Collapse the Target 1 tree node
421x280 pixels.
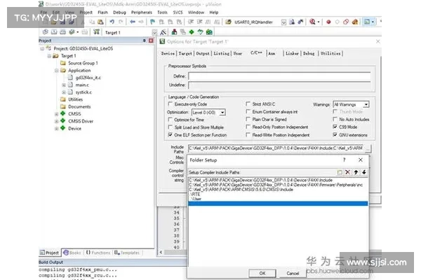(x=49, y=56)
